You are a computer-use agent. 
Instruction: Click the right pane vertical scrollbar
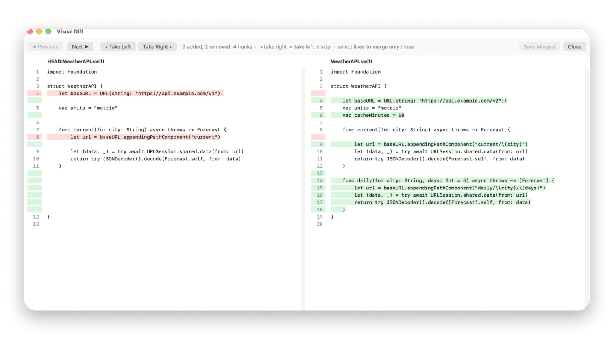[587, 189]
